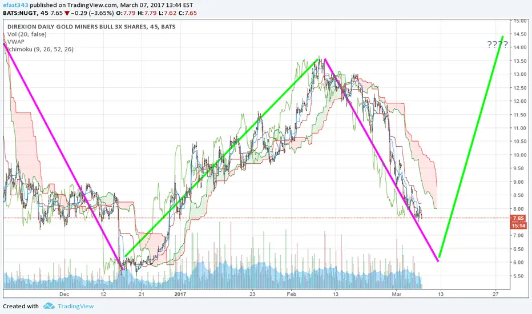The height and width of the screenshot is (314, 532).
Task: Click the red down-arrow price change icon
Action: pyautogui.click(x=67, y=13)
